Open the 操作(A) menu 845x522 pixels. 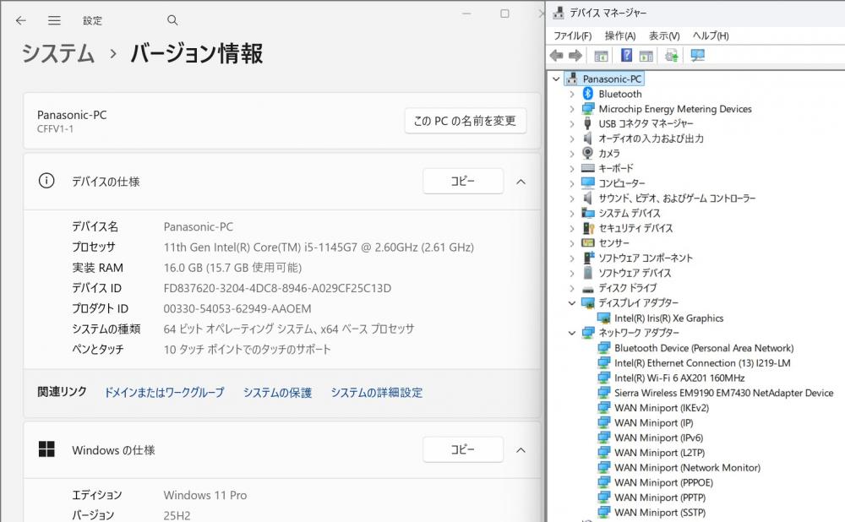click(x=619, y=35)
